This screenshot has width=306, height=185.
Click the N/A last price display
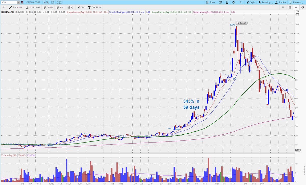point(46,2)
